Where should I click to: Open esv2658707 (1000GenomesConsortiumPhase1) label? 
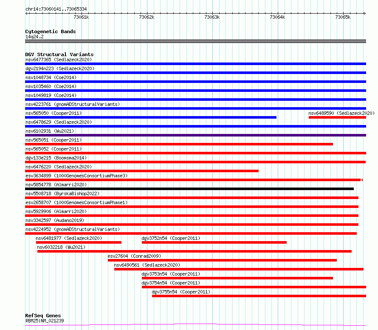tap(76, 202)
